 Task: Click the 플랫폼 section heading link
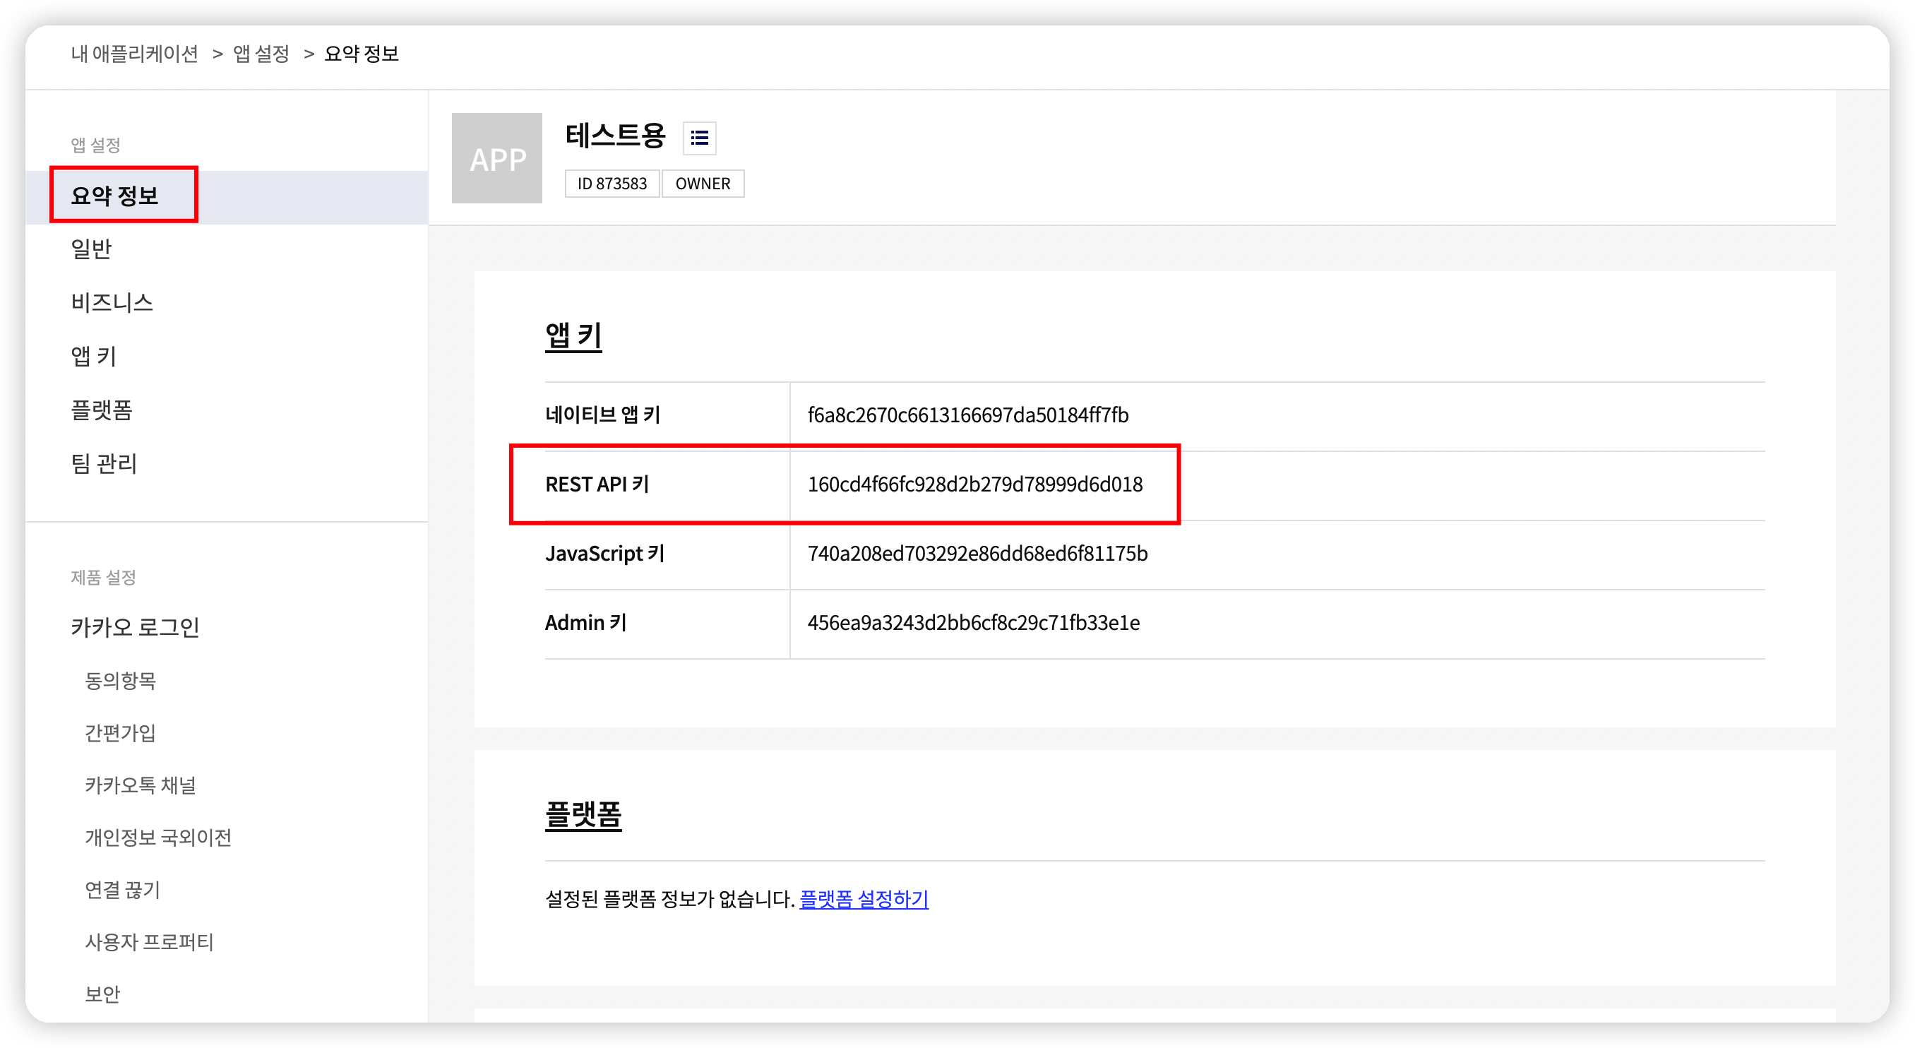click(583, 816)
